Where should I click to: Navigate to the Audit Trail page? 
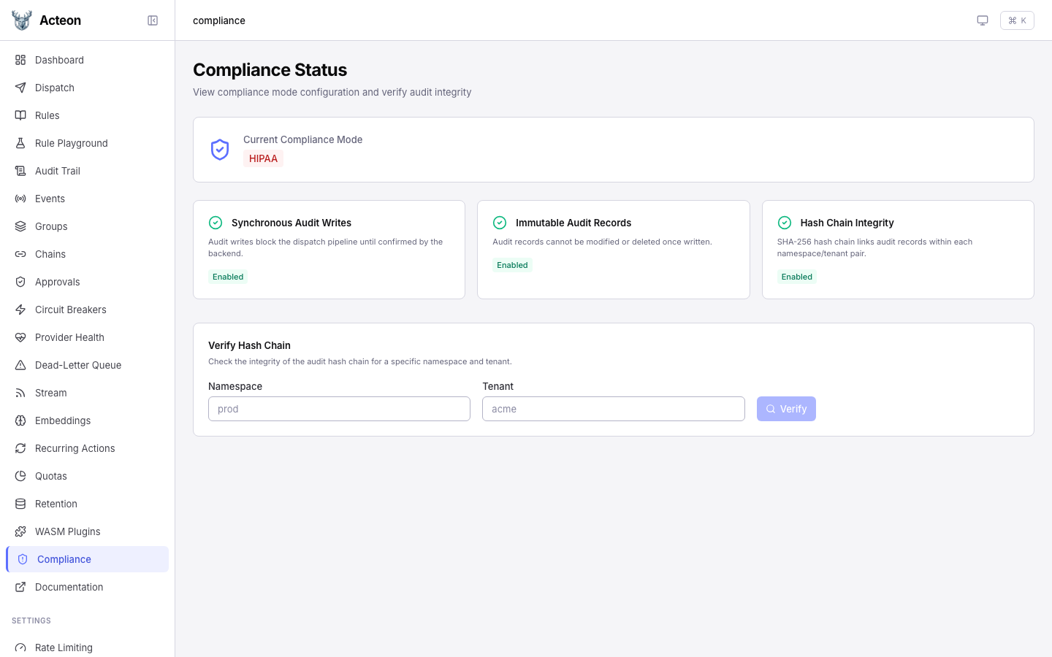click(x=57, y=171)
